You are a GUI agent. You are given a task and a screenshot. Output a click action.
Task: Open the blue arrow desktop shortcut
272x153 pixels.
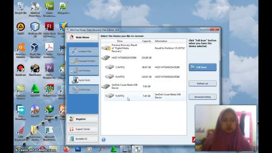coord(21,112)
